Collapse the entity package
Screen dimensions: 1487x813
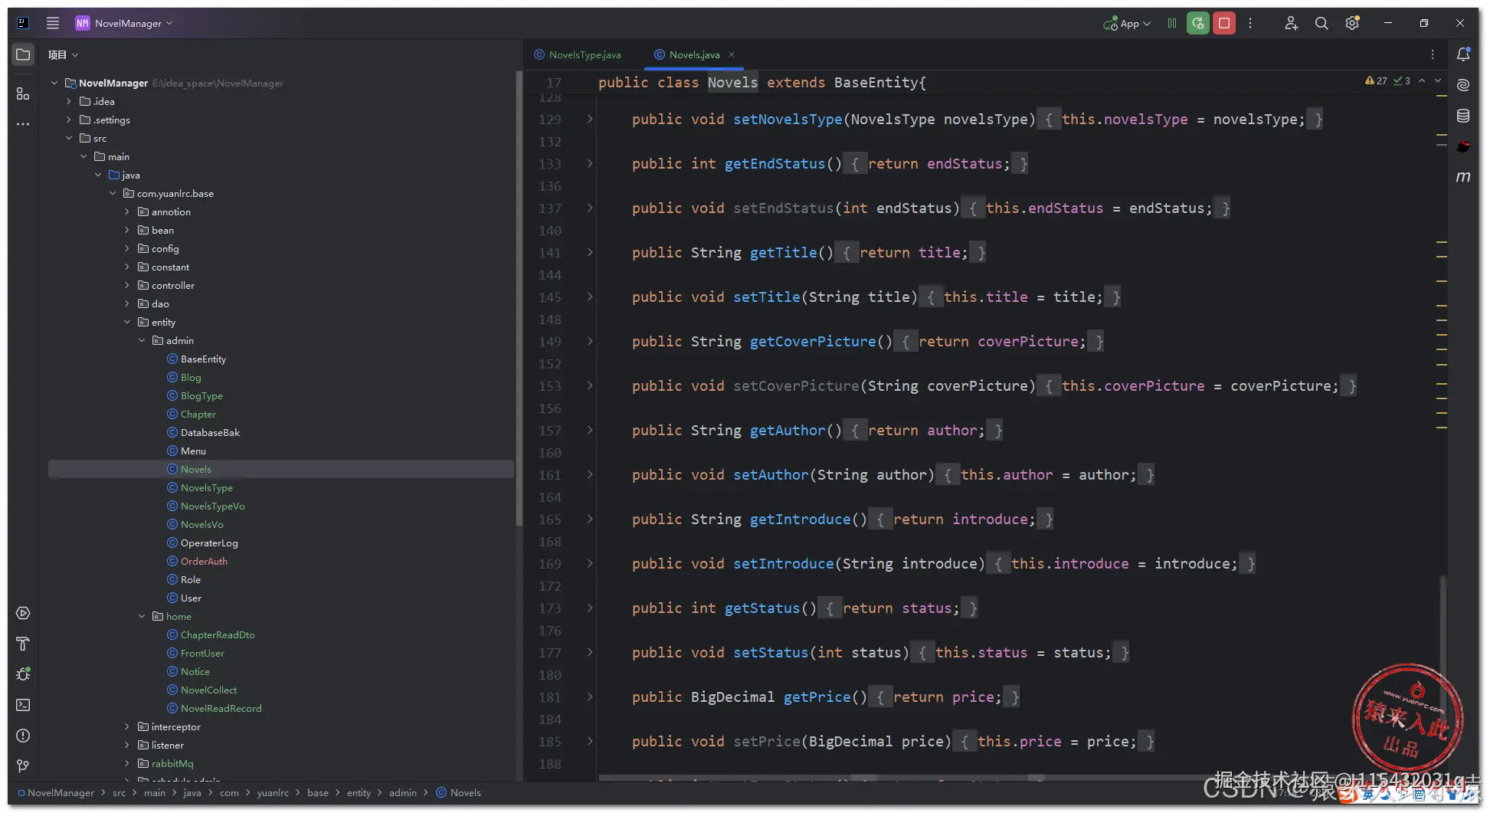tap(127, 322)
